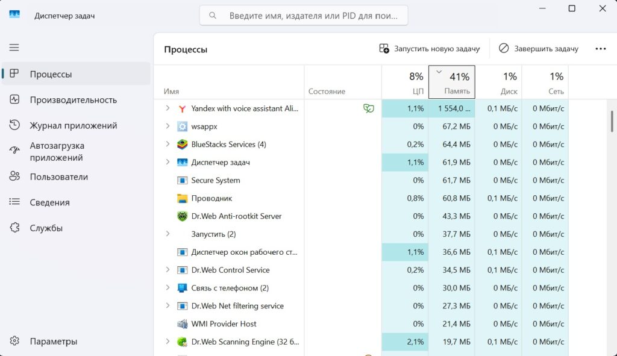Click the Yandex browser process icon

182,108
